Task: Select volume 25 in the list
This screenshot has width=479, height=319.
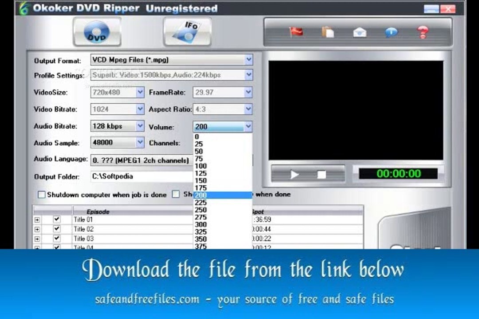Action: 223,144
